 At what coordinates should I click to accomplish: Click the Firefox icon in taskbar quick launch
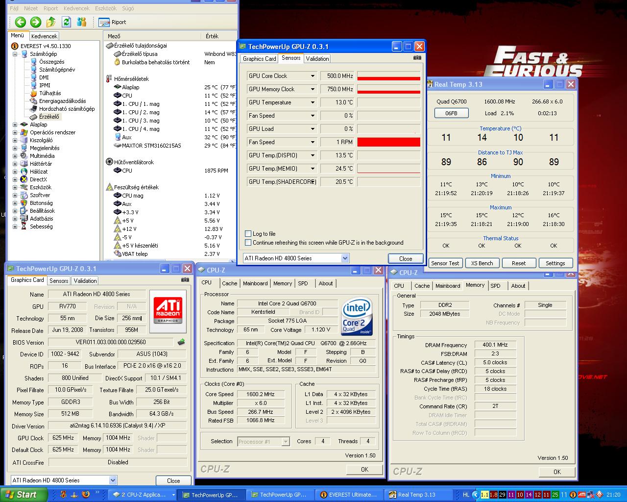click(86, 495)
